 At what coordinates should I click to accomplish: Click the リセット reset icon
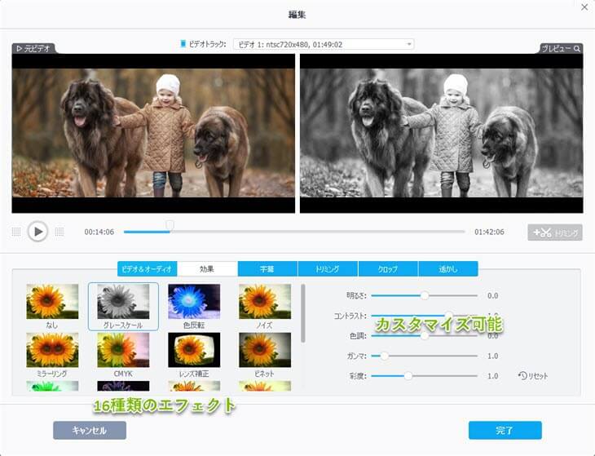522,376
